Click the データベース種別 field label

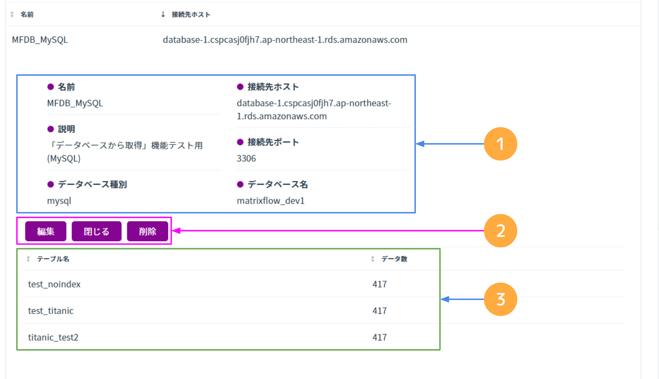(92, 184)
